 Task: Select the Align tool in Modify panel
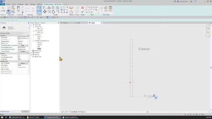[x=45, y=8]
